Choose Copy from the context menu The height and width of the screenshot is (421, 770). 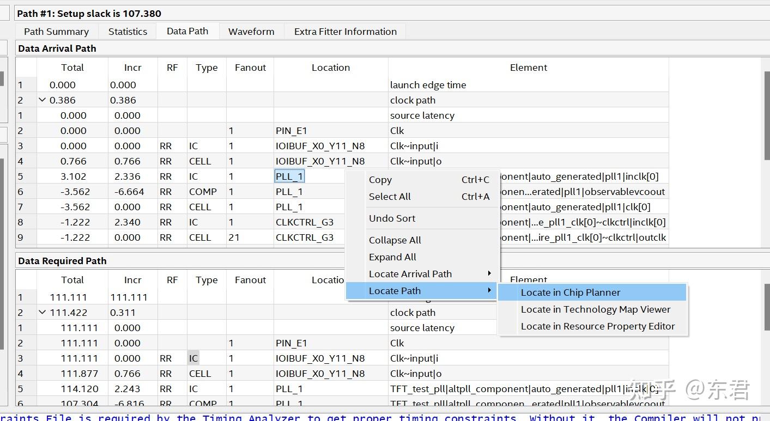380,180
